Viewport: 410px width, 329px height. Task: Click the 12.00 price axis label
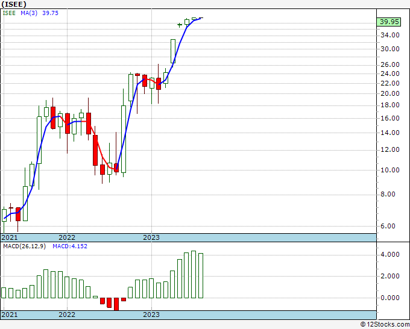tap(390, 149)
